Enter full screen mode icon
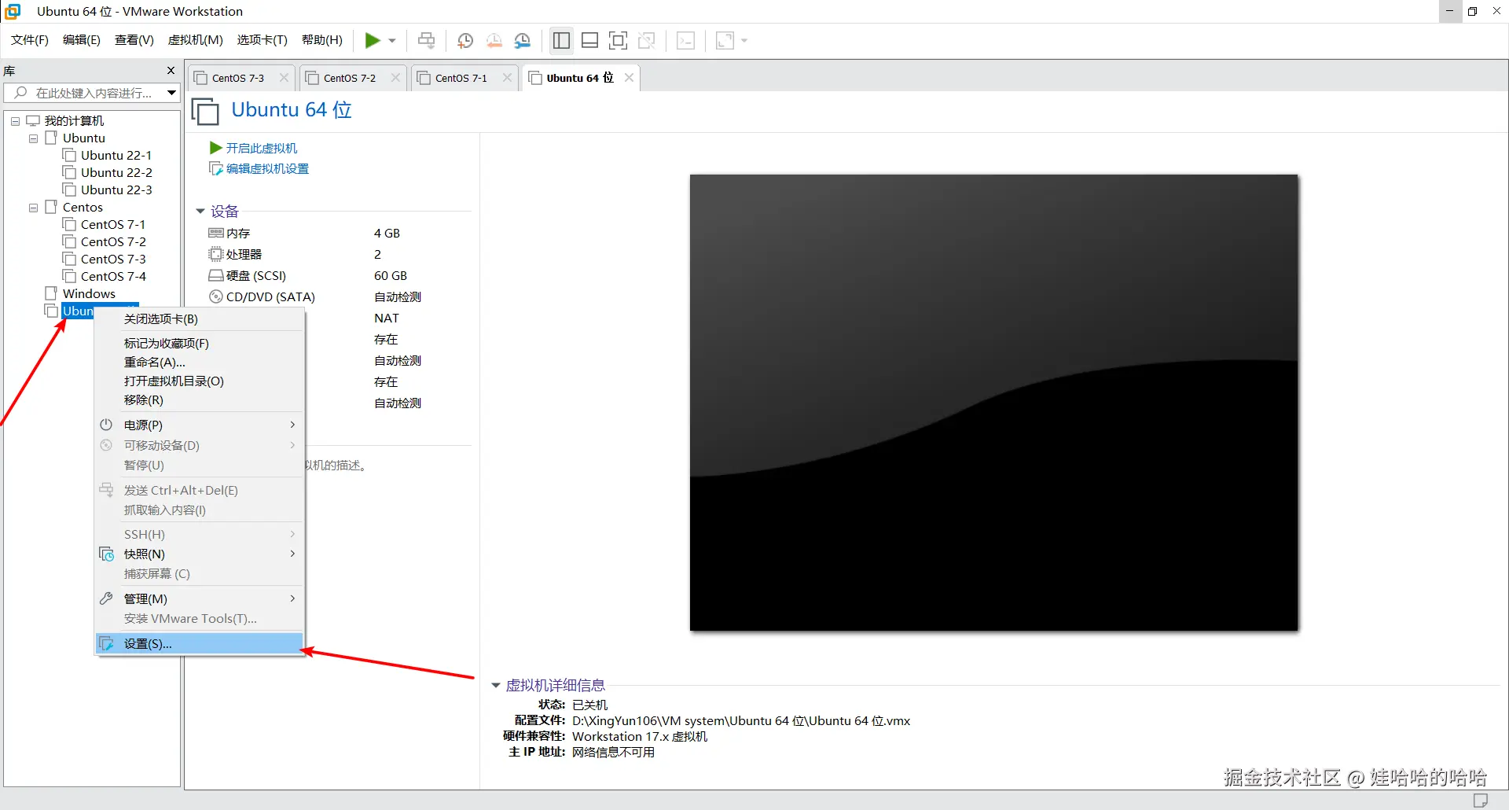Viewport: 1509px width, 810px height. [x=619, y=40]
